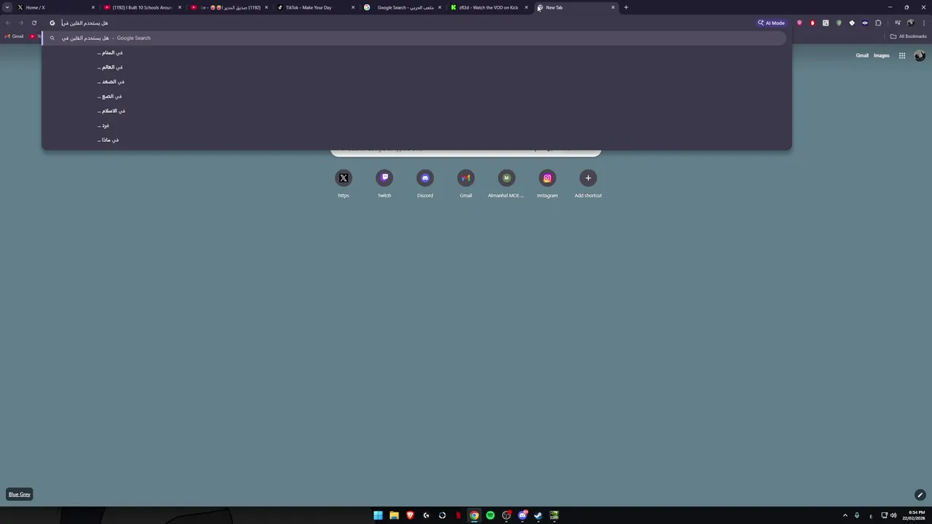Screen dimensions: 932x524
Task: Customize Chrome with the pencil icon
Action: (920, 495)
